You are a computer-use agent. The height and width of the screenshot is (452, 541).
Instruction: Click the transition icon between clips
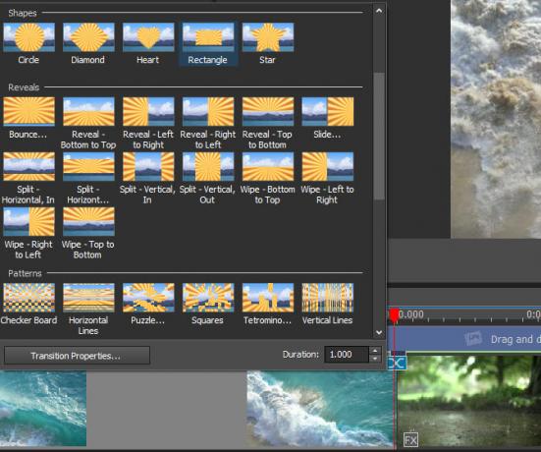coord(397,363)
